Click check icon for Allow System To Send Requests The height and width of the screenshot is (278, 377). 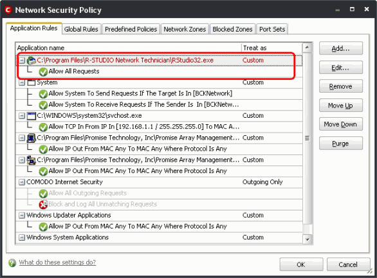[x=43, y=94]
